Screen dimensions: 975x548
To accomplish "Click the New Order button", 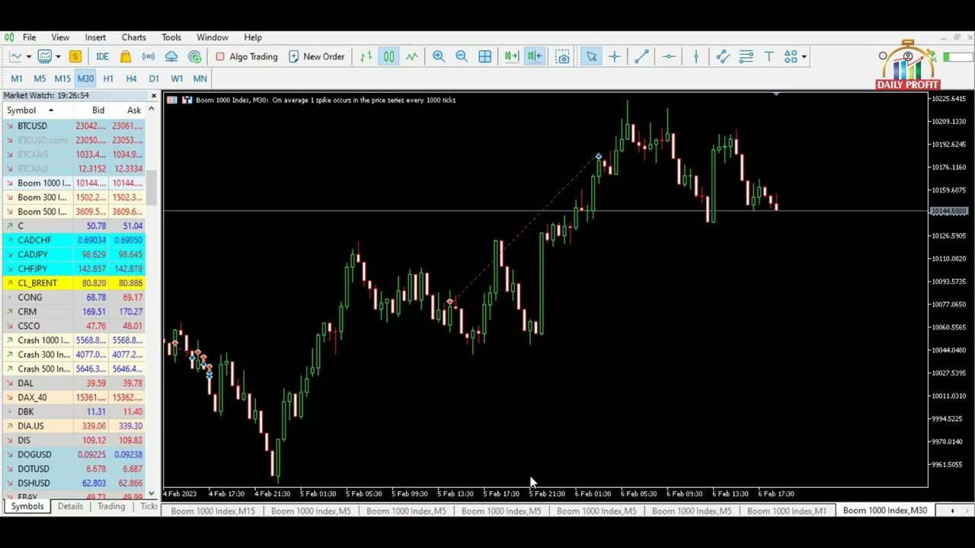I will tap(317, 56).
